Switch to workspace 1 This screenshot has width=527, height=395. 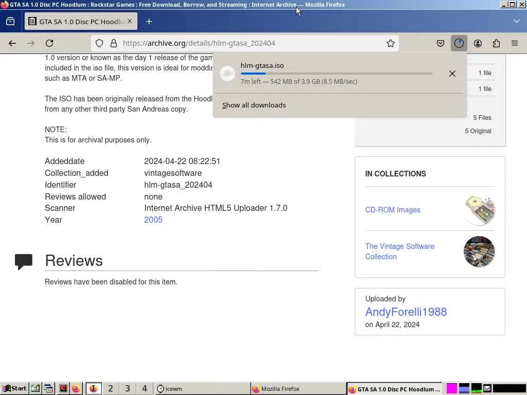click(94, 389)
